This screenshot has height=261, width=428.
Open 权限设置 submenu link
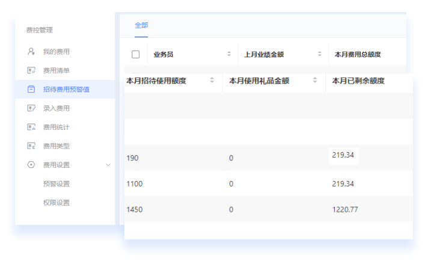[x=56, y=203]
